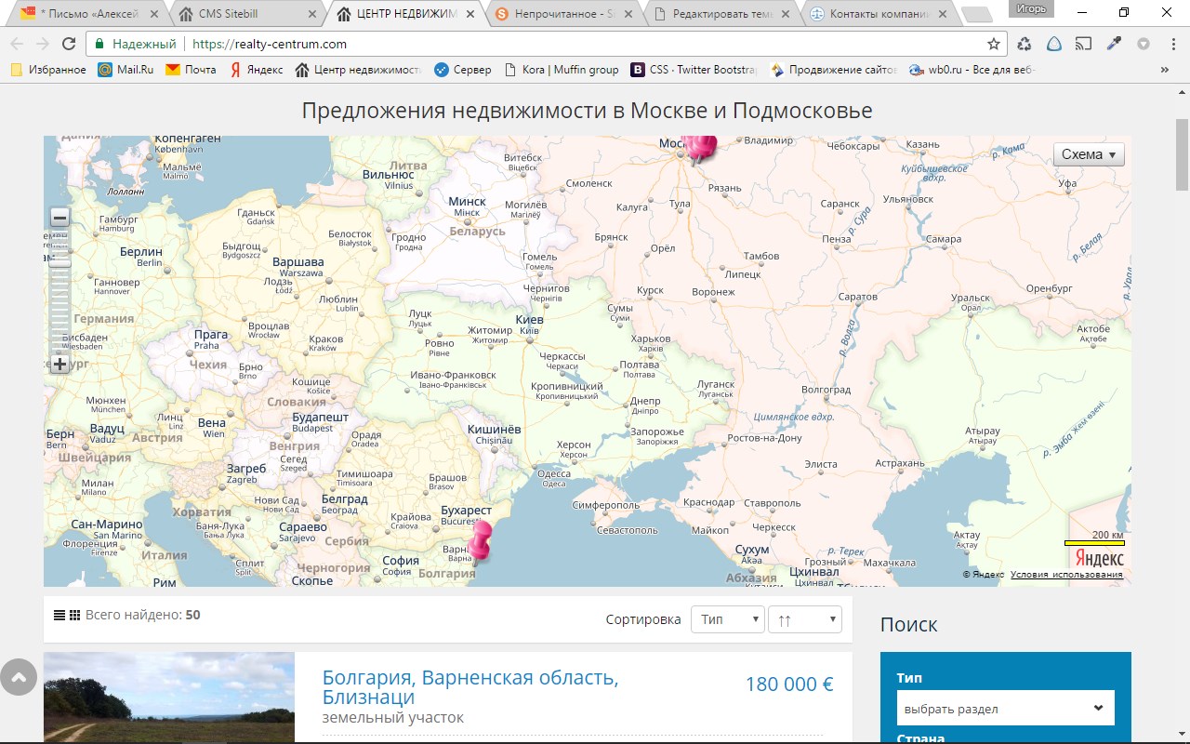This screenshot has height=744, width=1190.
Task: Click the secure padlock site info
Action: [x=99, y=44]
